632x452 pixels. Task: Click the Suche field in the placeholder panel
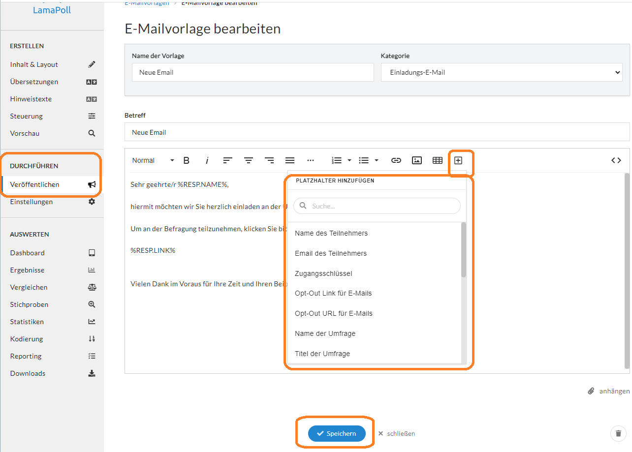(376, 206)
